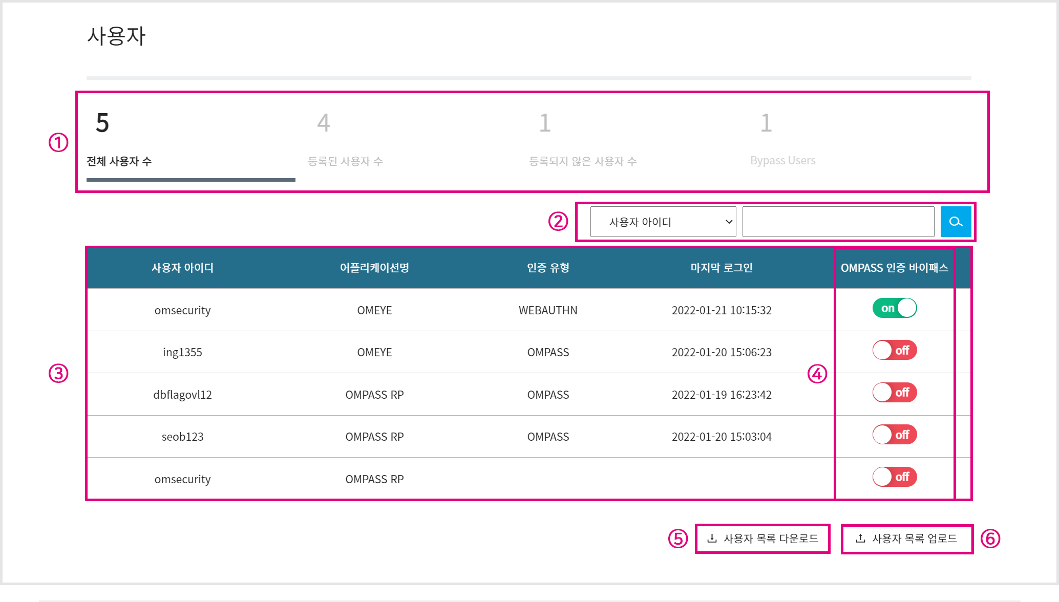
Task: Click download icon in user list download button
Action: 712,539
